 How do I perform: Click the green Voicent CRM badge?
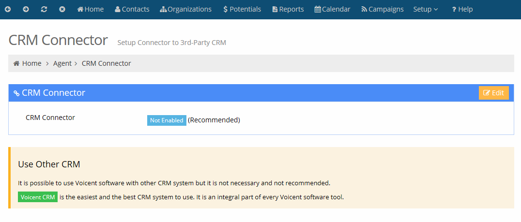pos(38,197)
